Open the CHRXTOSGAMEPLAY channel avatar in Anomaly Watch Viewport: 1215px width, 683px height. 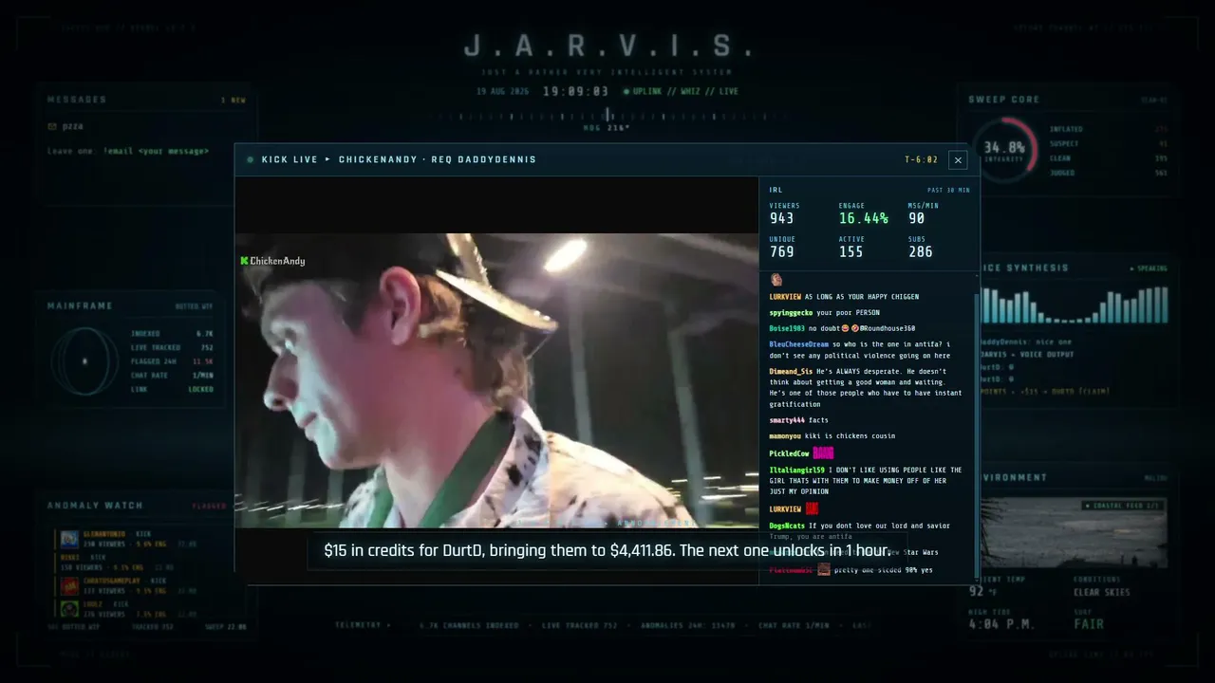point(69,586)
